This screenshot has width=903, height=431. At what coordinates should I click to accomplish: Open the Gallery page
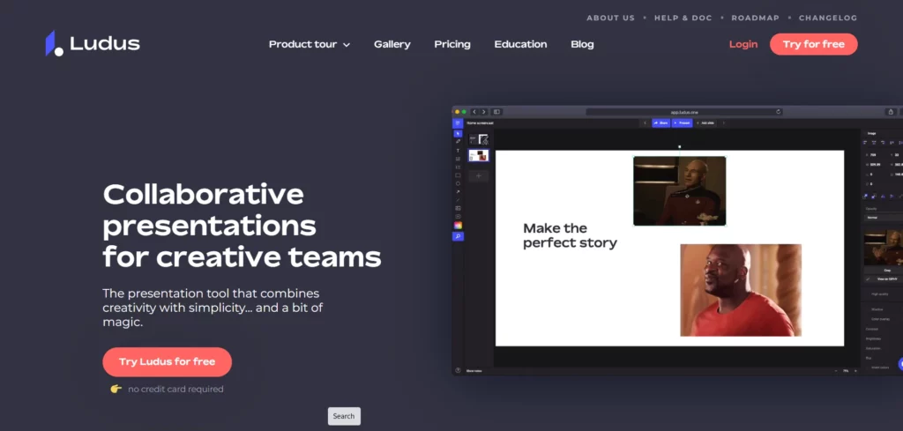tap(392, 44)
